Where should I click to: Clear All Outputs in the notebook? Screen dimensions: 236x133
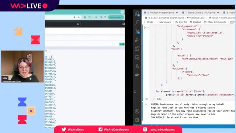tap(215, 22)
